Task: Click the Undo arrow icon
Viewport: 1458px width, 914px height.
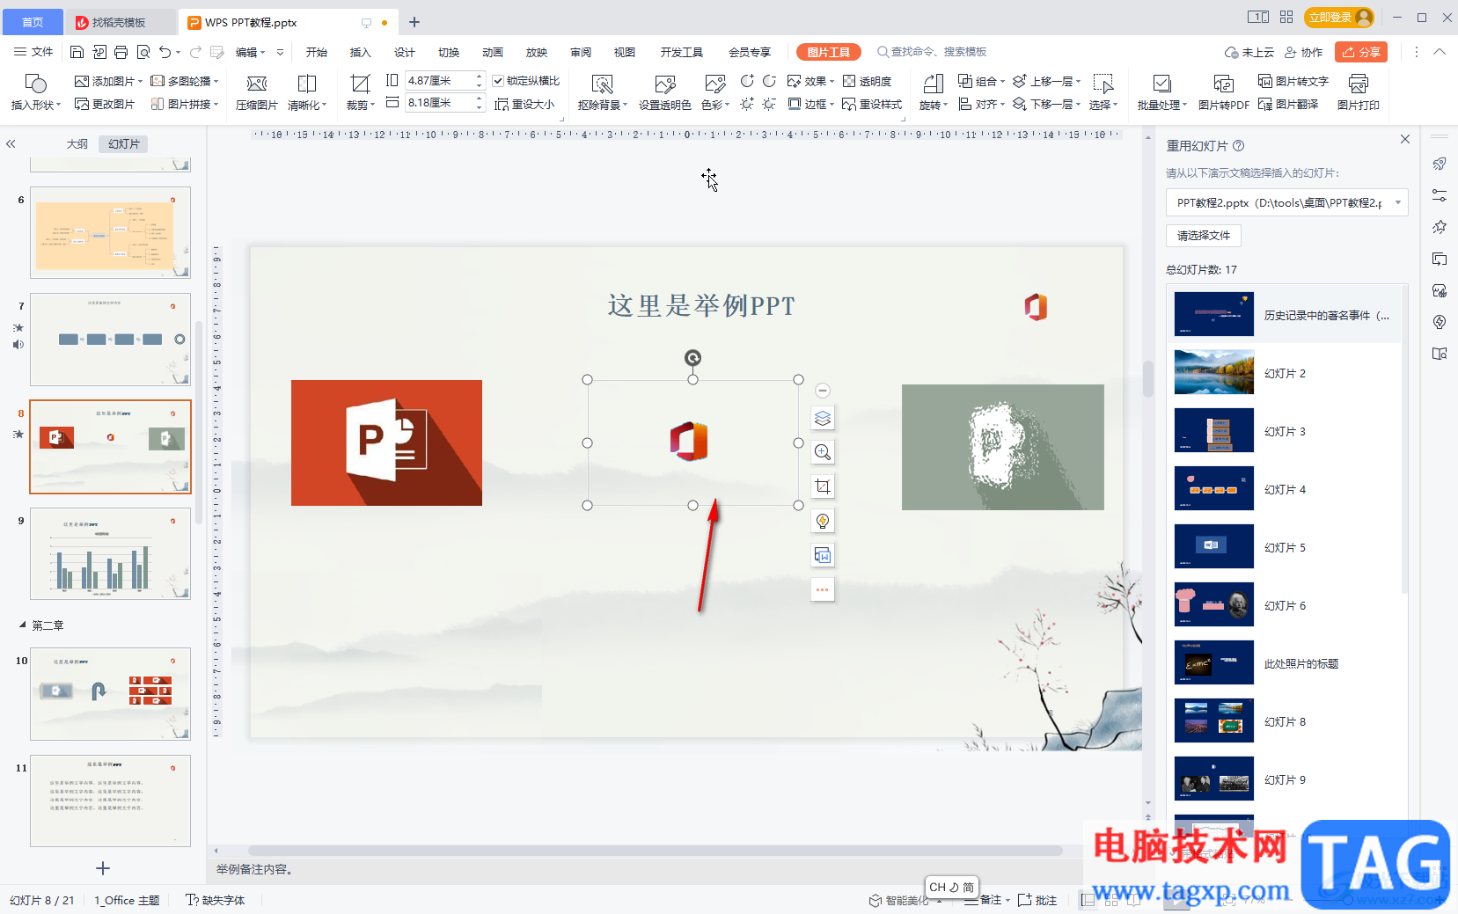Action: [165, 52]
